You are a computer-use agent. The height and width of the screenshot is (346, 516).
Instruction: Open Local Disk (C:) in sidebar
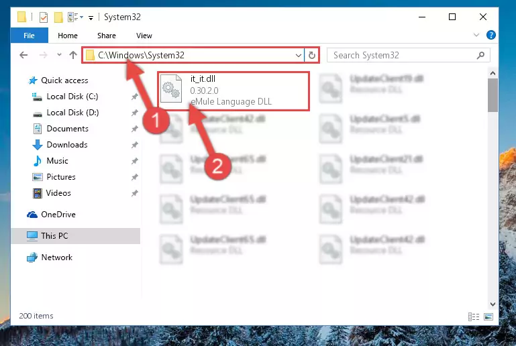click(72, 97)
